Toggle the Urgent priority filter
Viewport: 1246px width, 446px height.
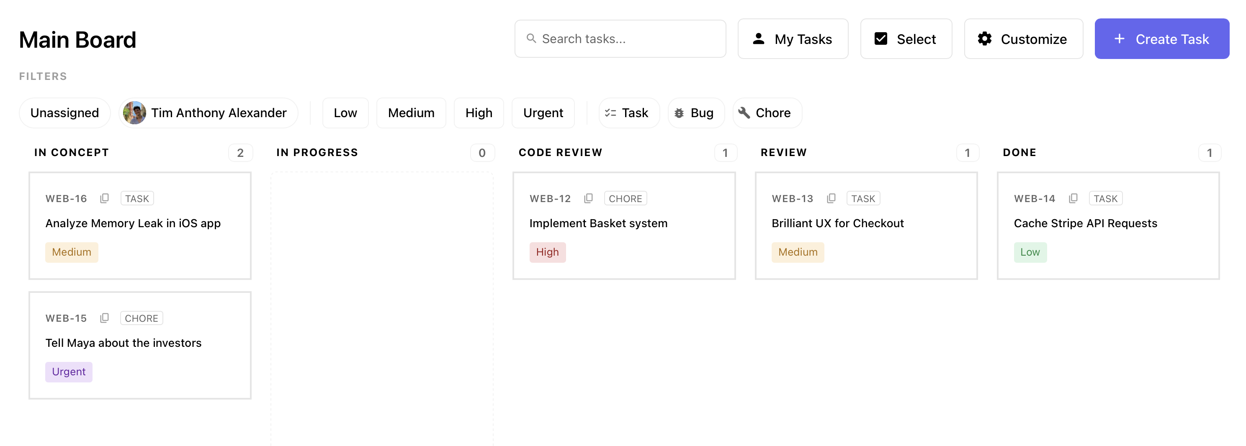tap(543, 113)
